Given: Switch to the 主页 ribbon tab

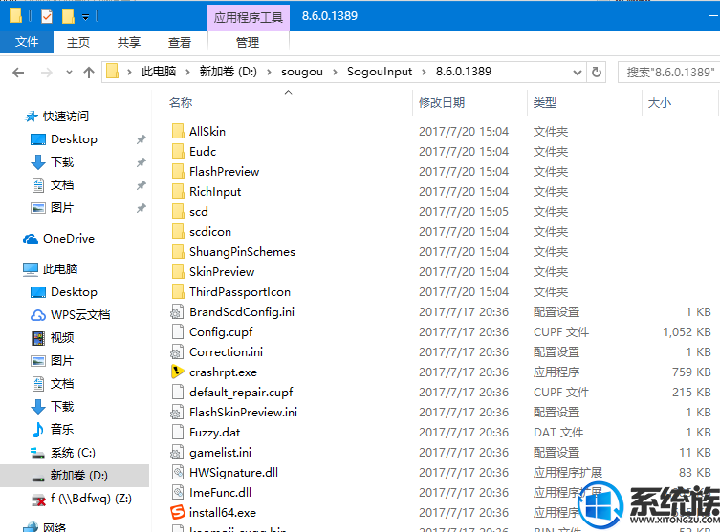Looking at the screenshot, I should [x=78, y=43].
